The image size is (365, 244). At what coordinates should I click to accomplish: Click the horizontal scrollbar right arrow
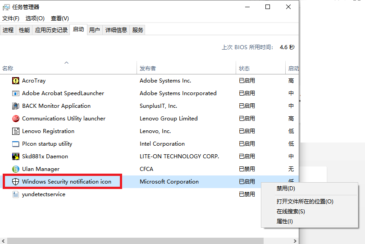point(295,241)
